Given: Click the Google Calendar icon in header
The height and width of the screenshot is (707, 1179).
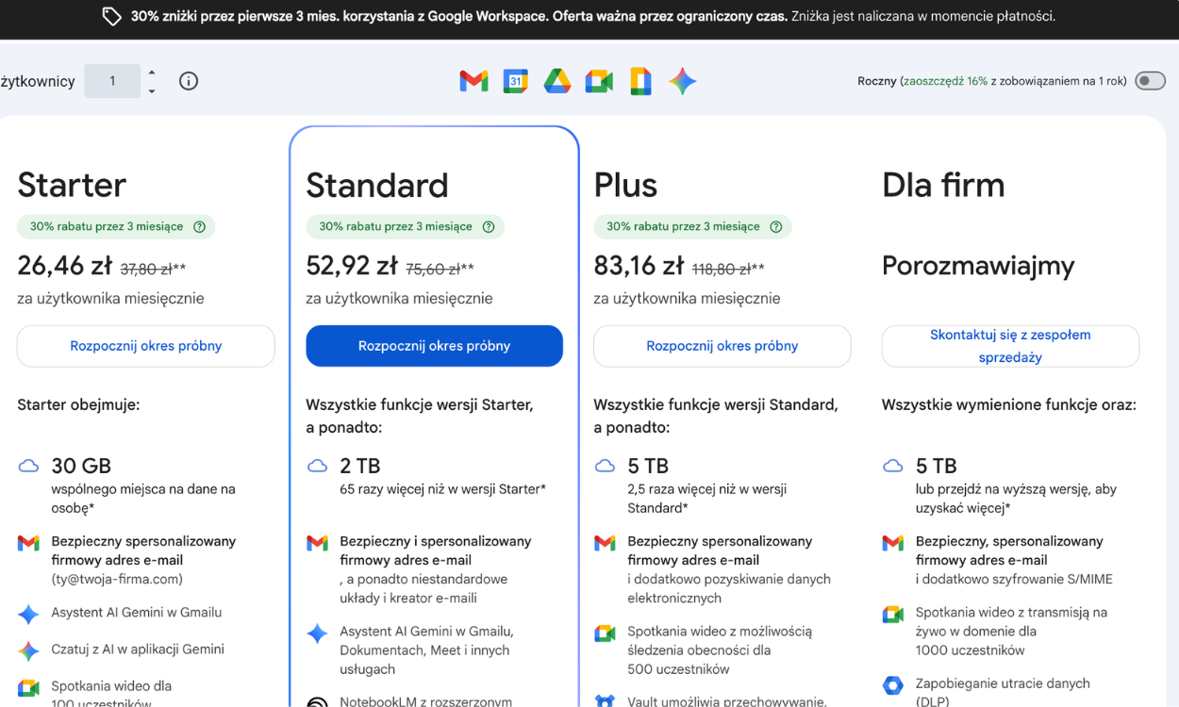Looking at the screenshot, I should (515, 81).
